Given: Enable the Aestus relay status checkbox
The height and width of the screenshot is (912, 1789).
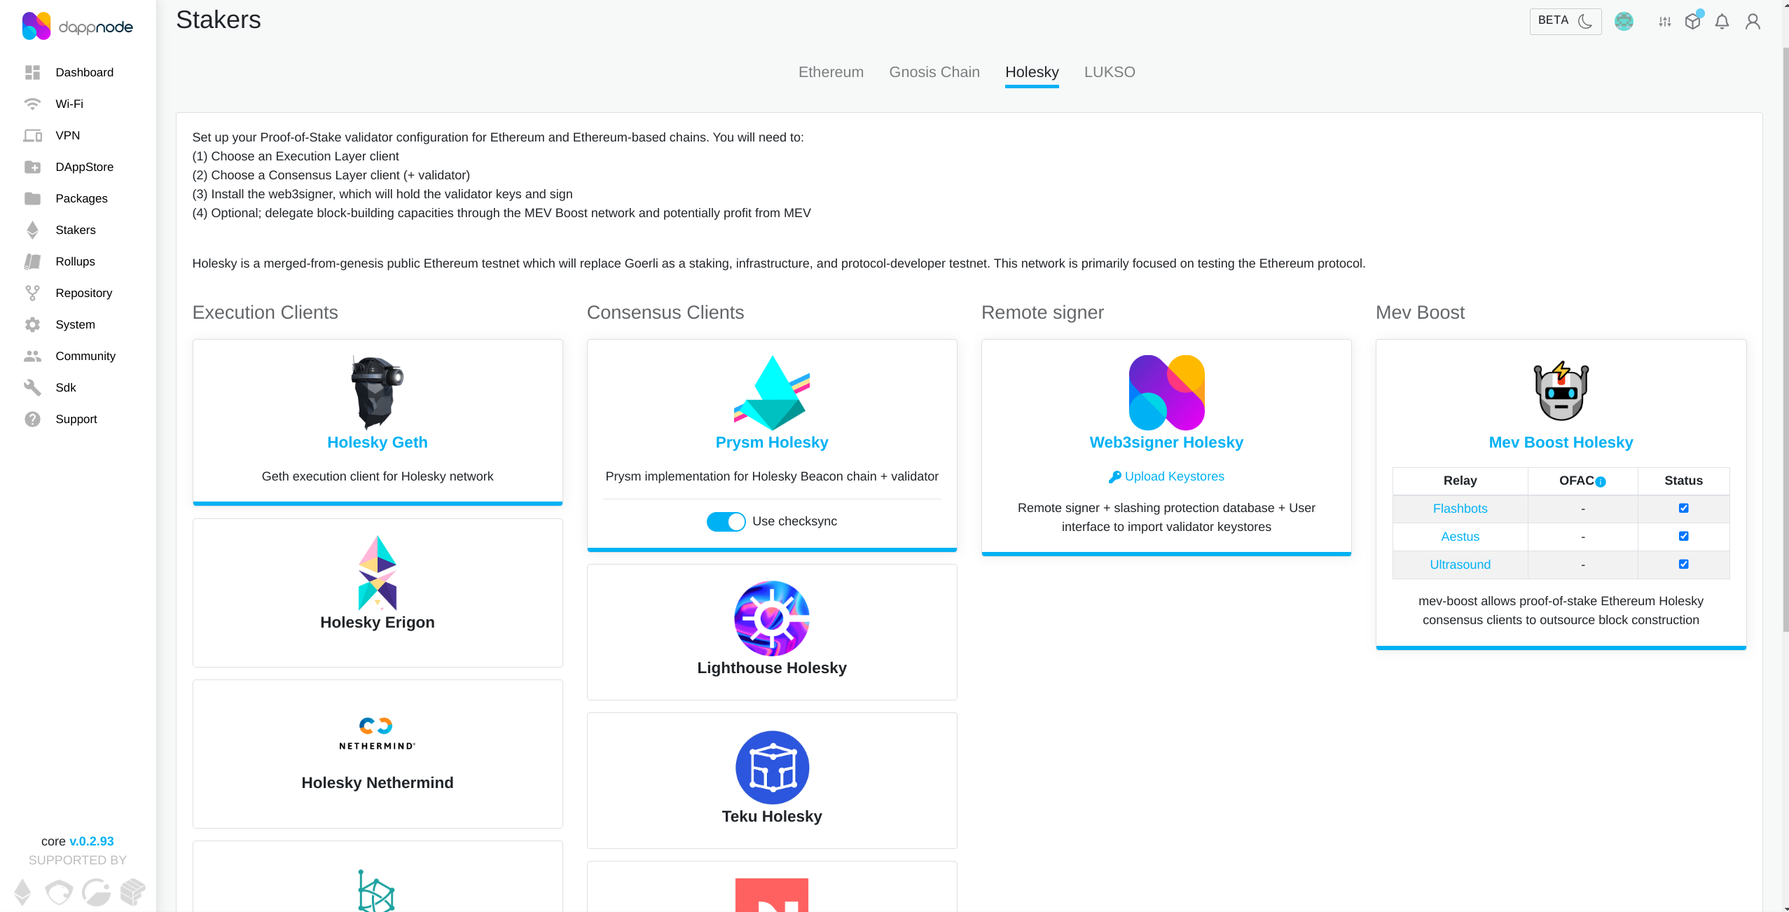Looking at the screenshot, I should pos(1685,537).
